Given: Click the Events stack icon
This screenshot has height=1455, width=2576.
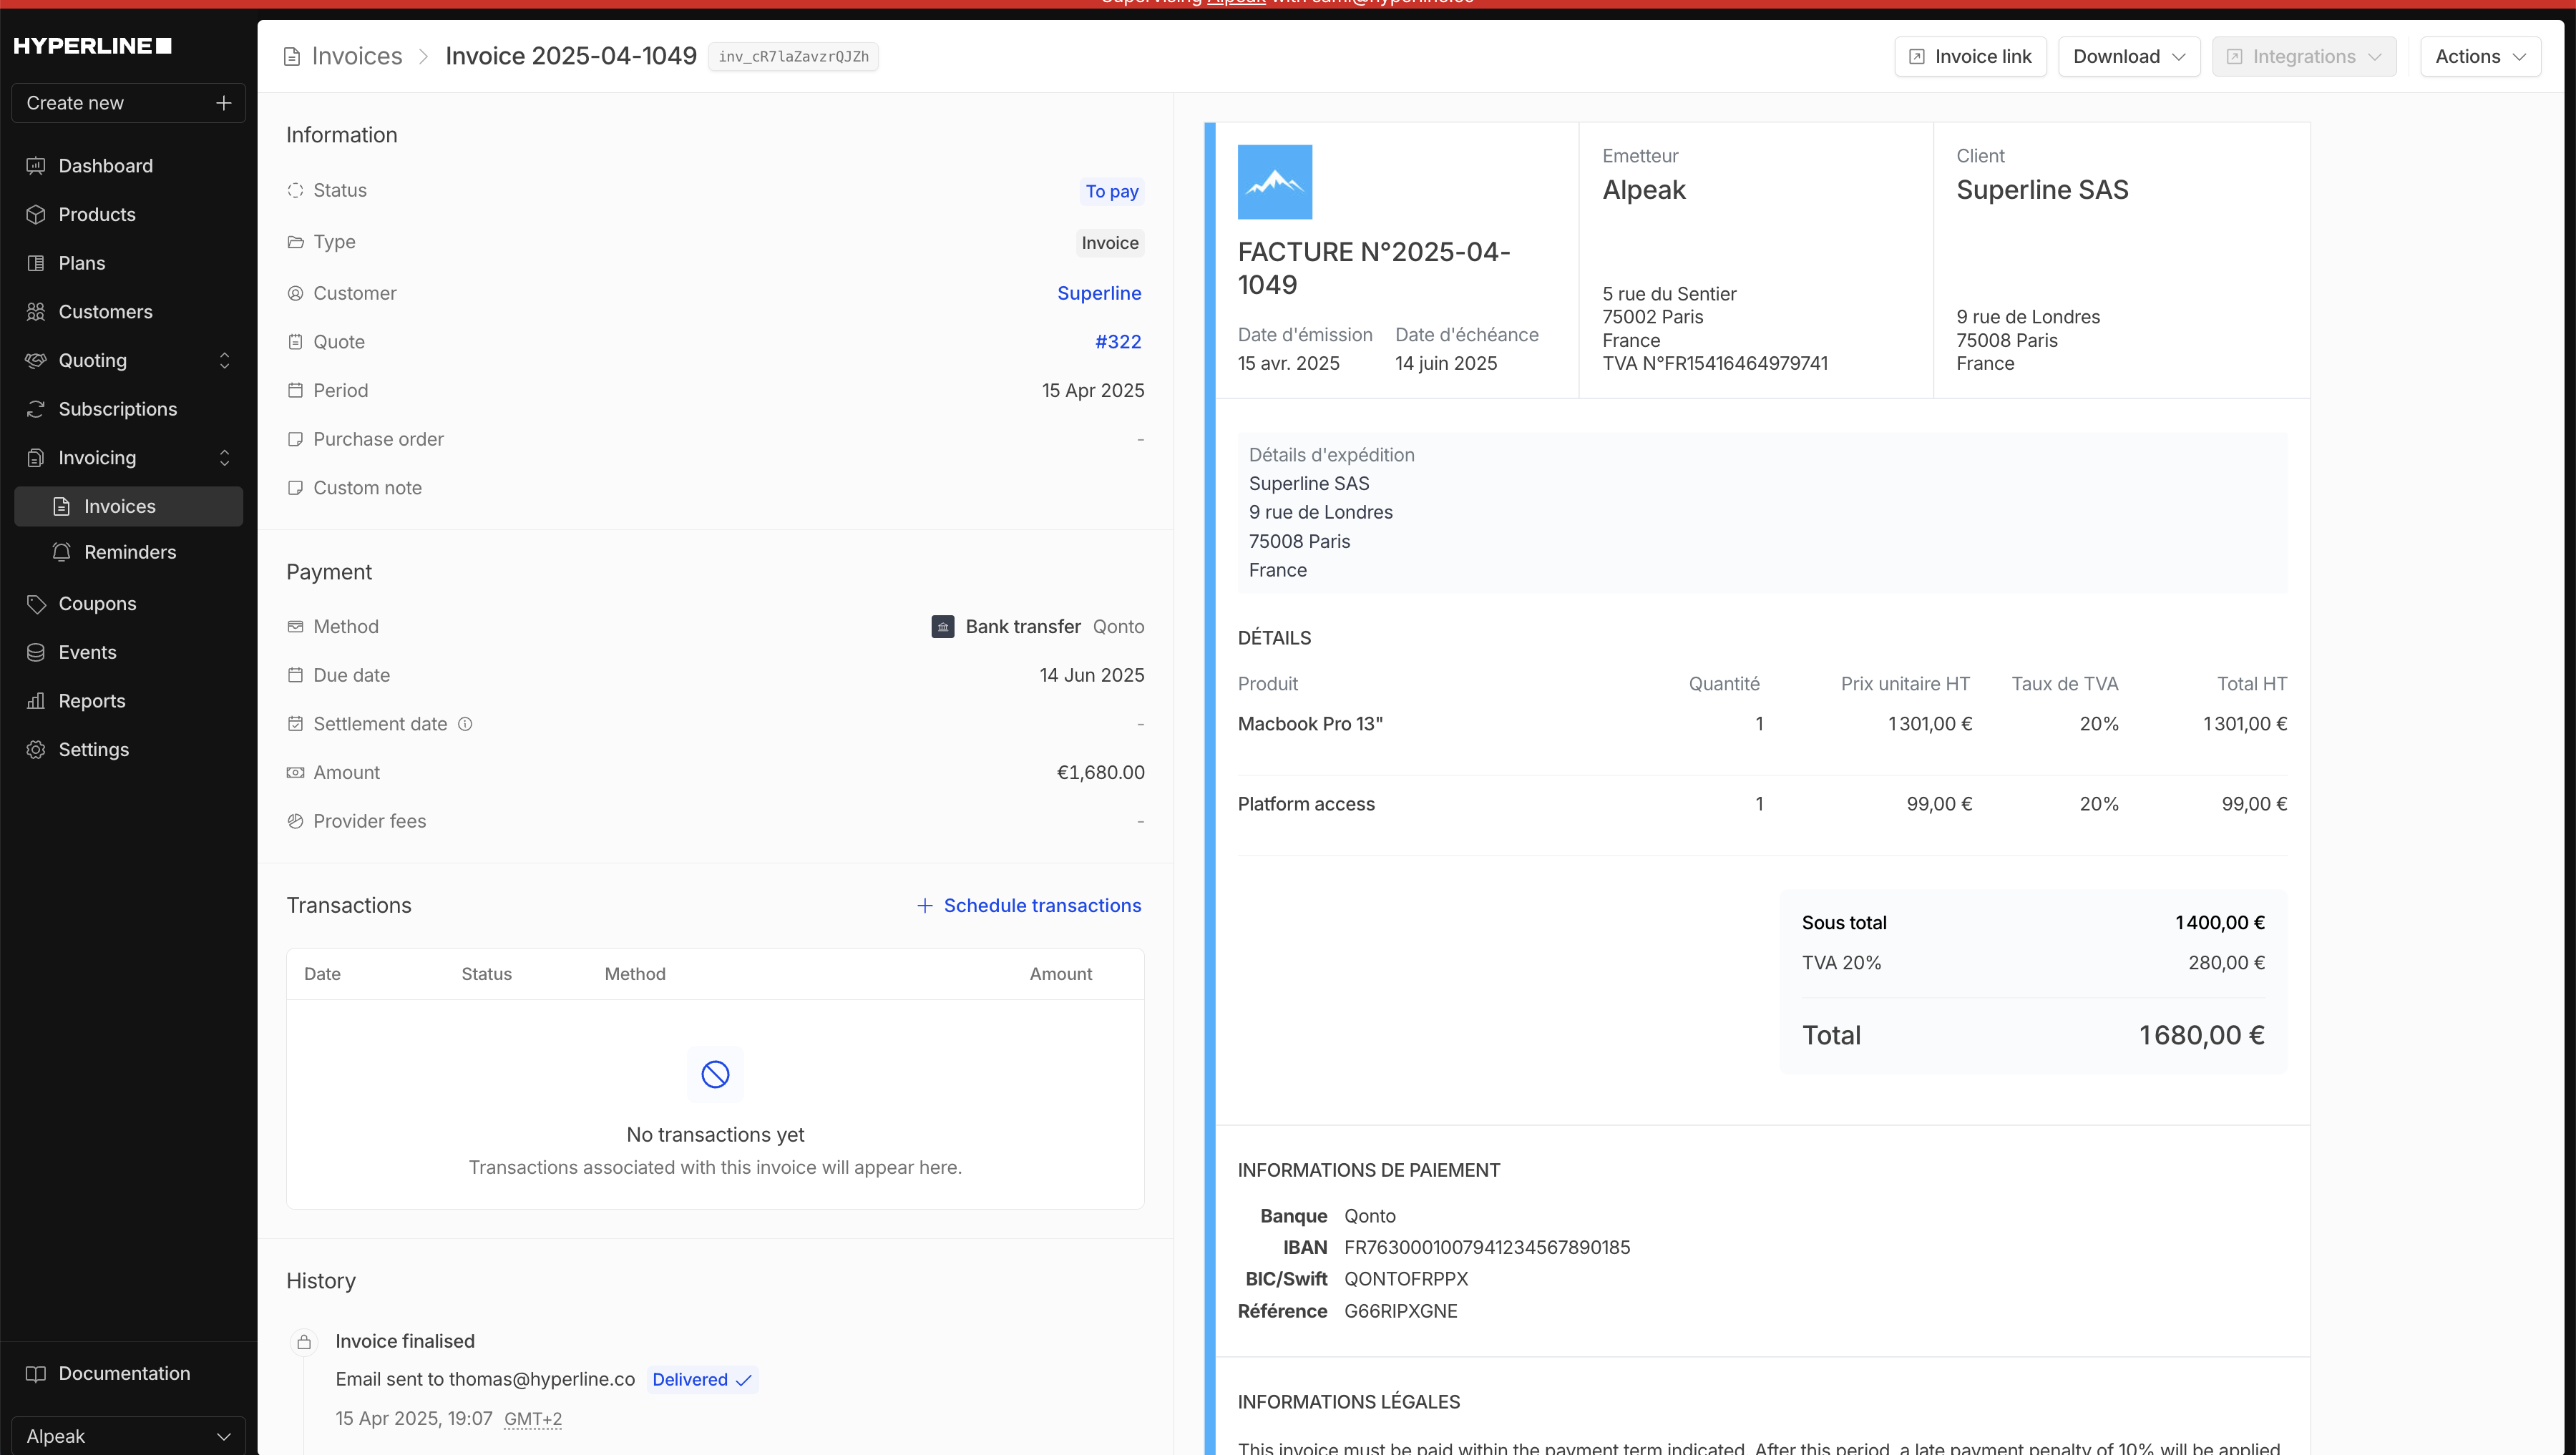Looking at the screenshot, I should (36, 652).
